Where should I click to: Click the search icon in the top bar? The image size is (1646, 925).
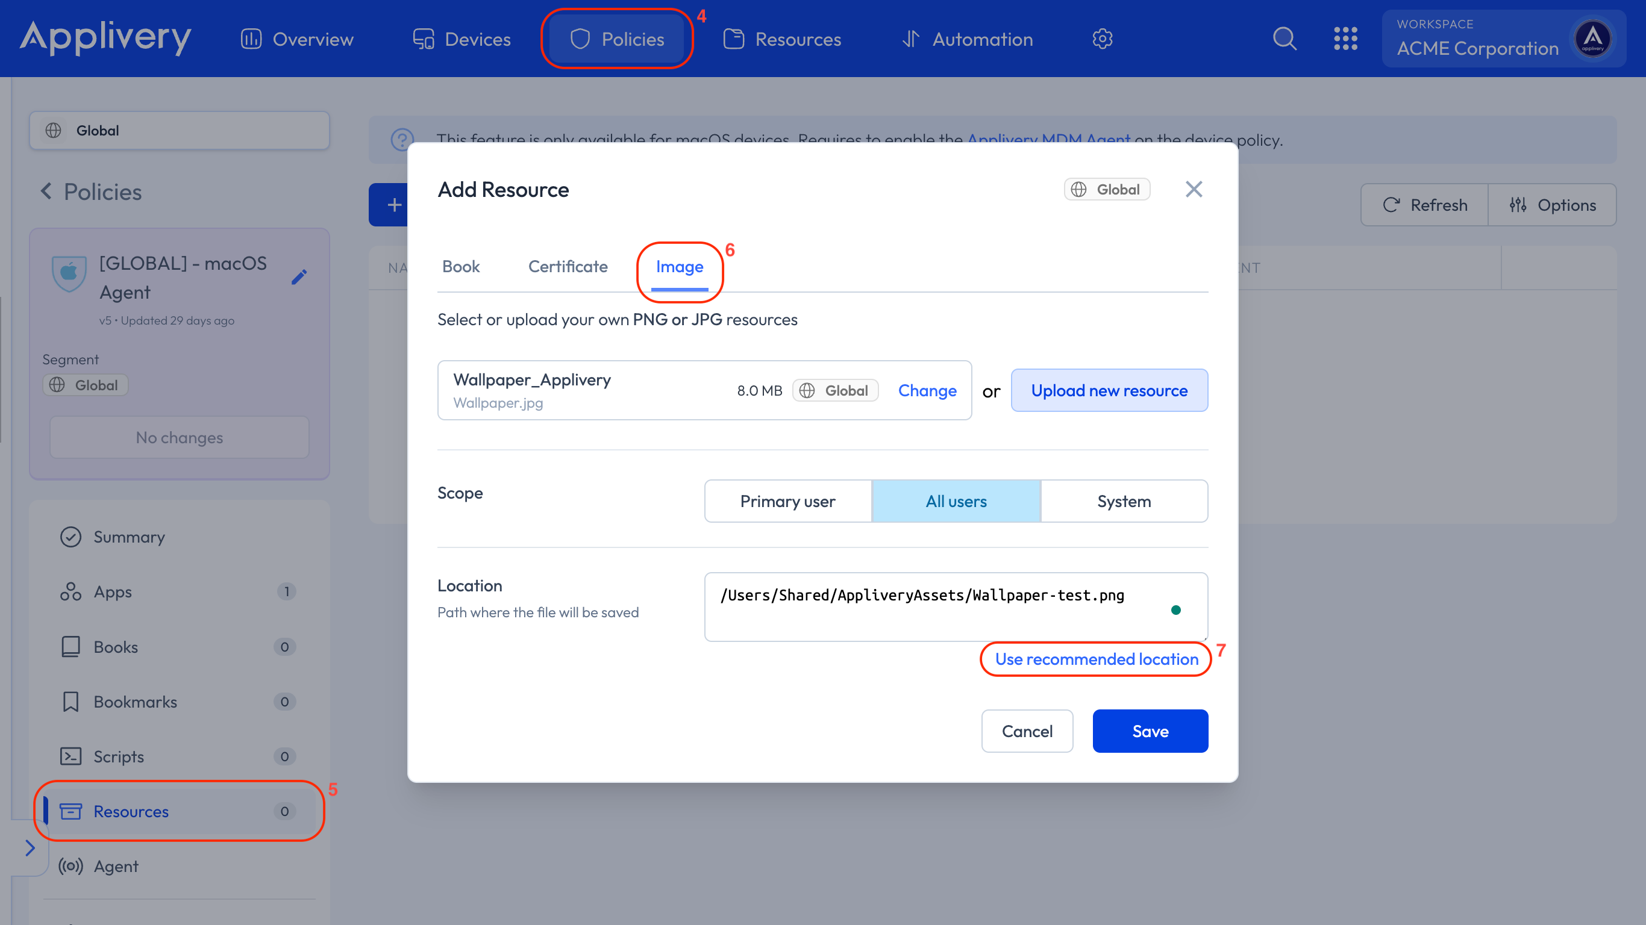1285,39
